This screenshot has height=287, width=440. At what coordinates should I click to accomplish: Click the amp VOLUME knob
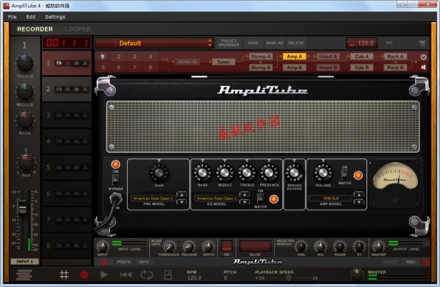point(323,173)
